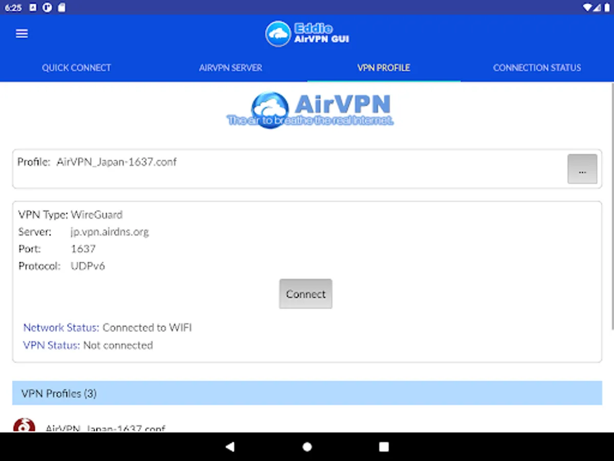Screen dimensions: 614x461
Task: Click the clock time 6:25 in the status bar
Action: pyautogui.click(x=13, y=8)
